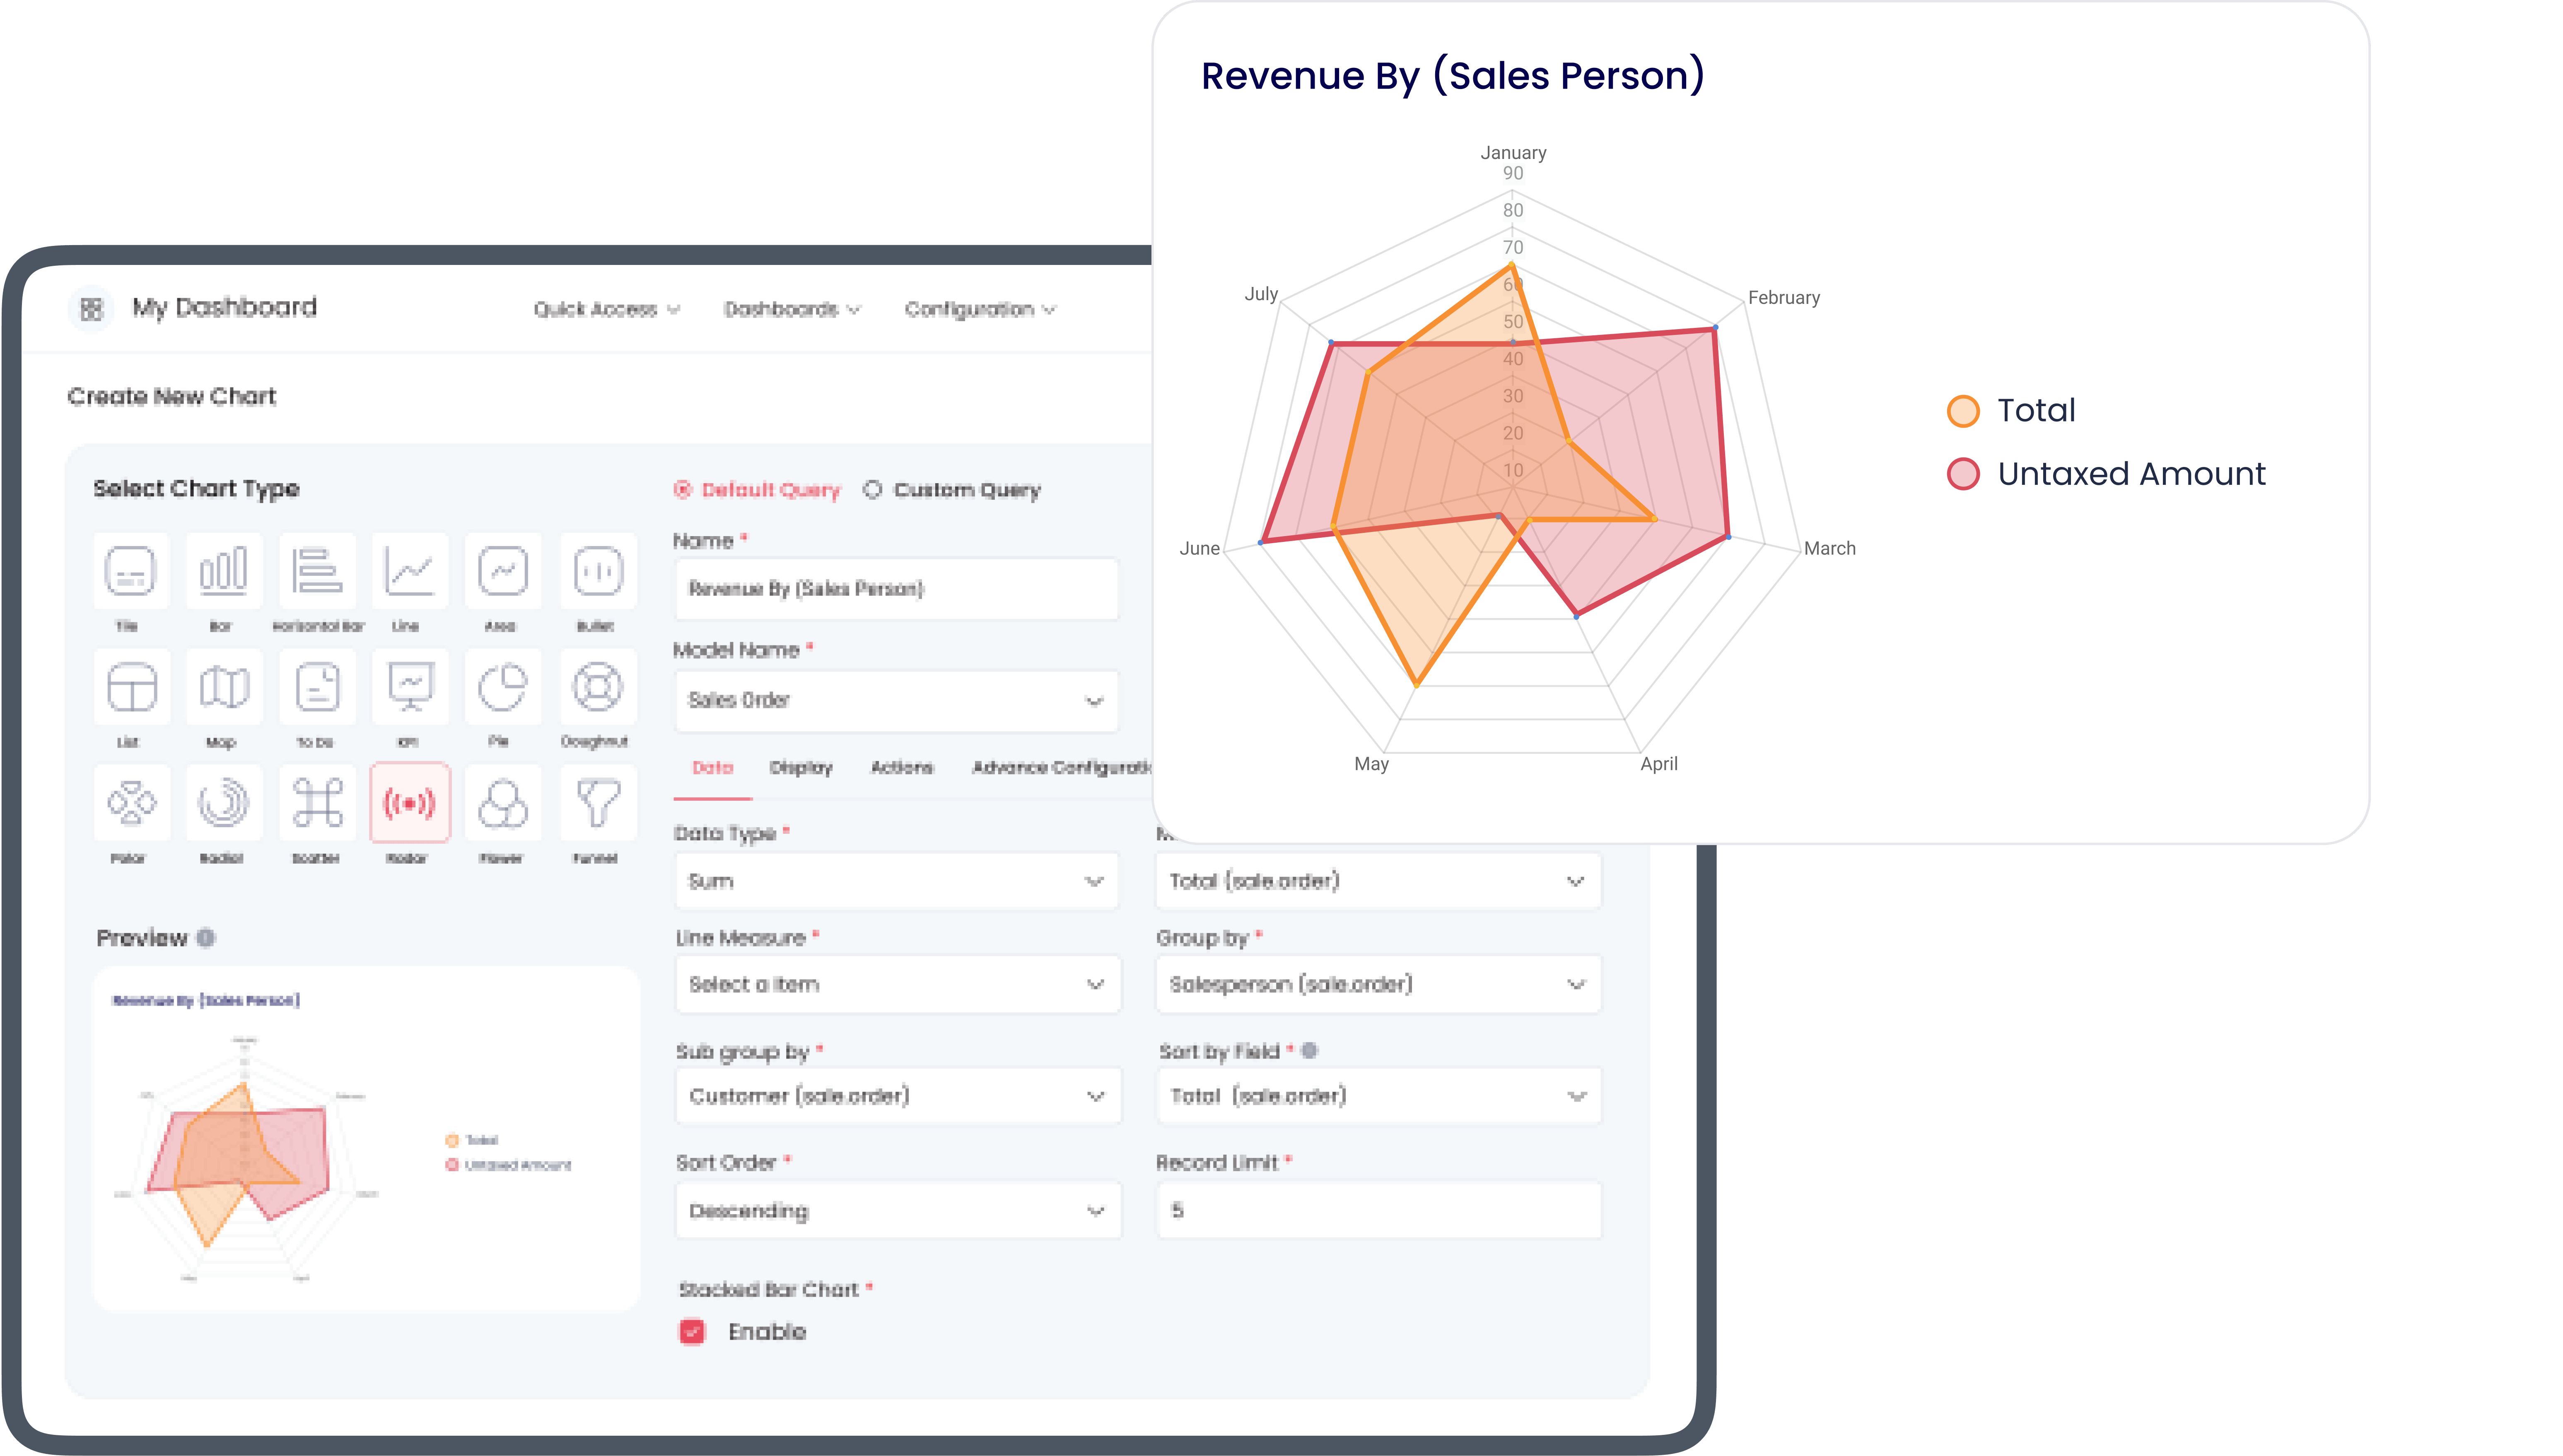The width and height of the screenshot is (2563, 1456).
Task: Open the Sort Order Descending dropdown
Action: coord(898,1211)
